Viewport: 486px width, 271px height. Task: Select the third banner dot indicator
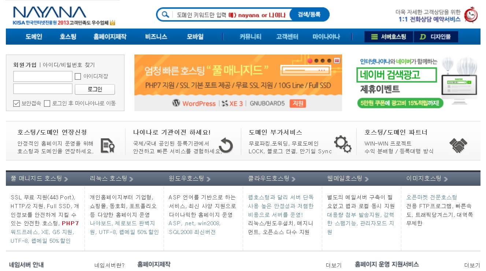tap(323, 60)
